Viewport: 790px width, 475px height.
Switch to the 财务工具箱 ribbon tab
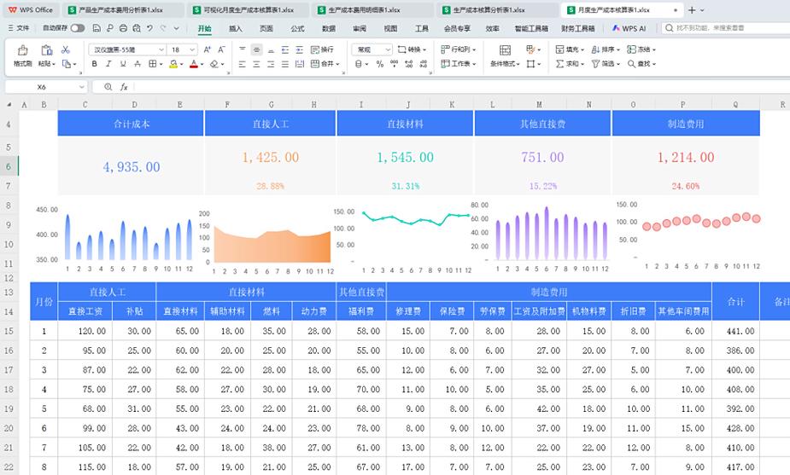[x=578, y=29]
